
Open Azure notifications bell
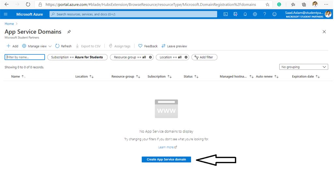coord(245,14)
